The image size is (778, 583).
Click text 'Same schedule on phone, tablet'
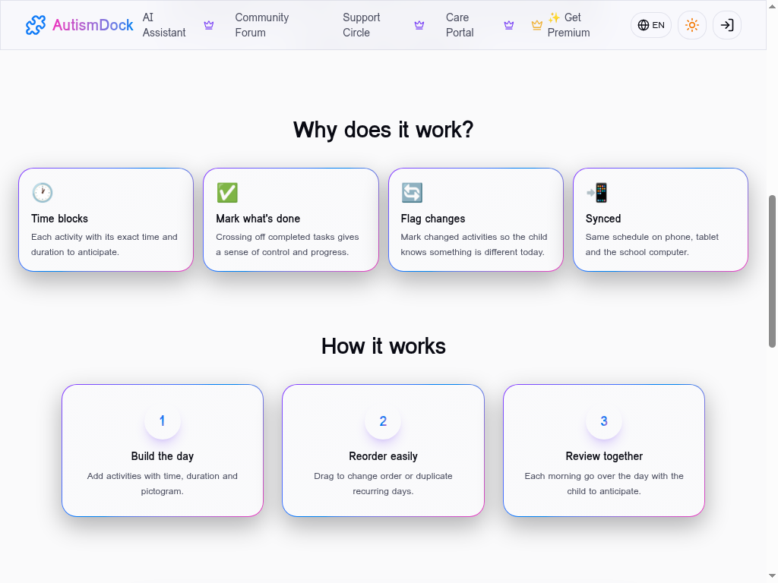[x=652, y=237]
